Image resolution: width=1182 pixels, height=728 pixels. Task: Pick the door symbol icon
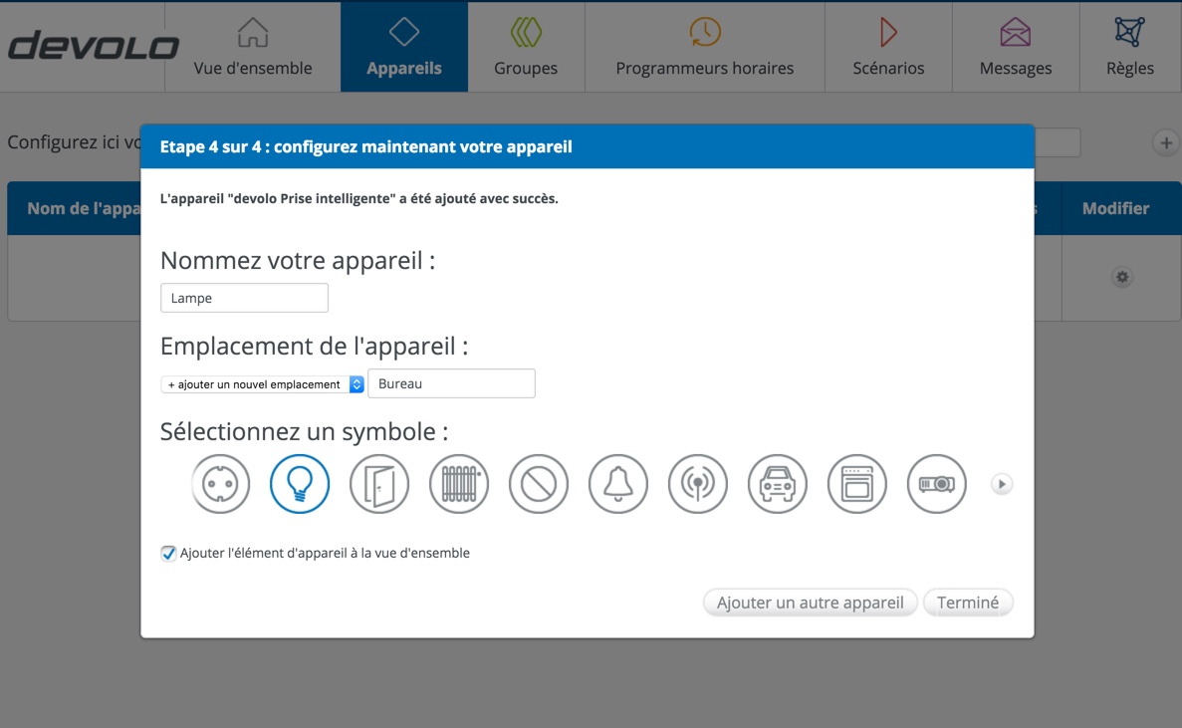pos(379,484)
